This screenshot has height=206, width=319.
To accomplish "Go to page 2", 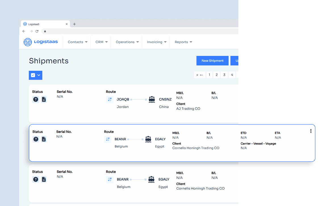I will [x=217, y=75].
